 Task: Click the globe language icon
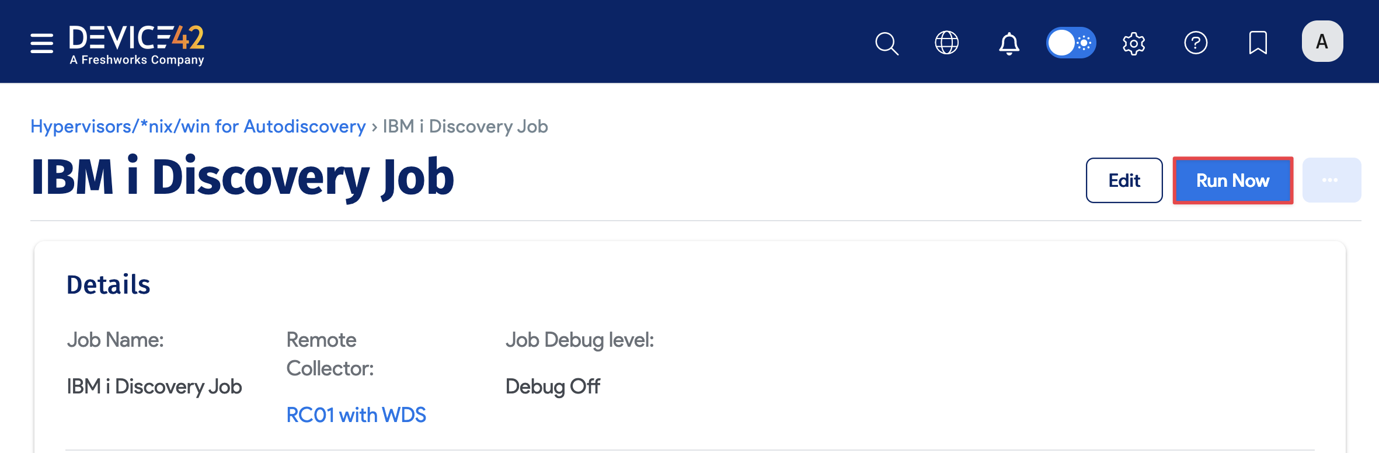948,43
